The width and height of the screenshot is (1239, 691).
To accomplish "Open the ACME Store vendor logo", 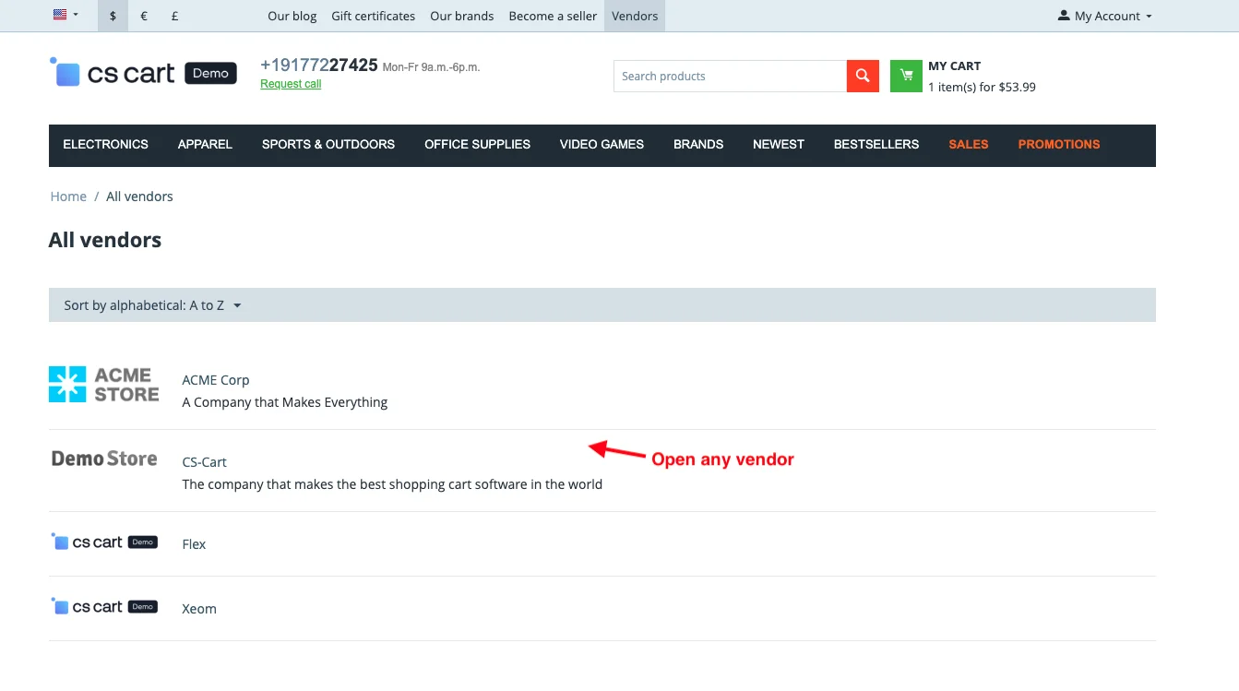I will [104, 385].
